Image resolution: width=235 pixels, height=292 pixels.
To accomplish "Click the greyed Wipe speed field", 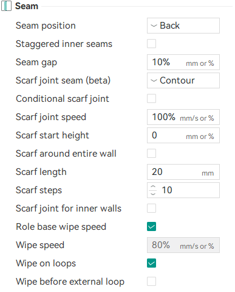I will coord(183,245).
